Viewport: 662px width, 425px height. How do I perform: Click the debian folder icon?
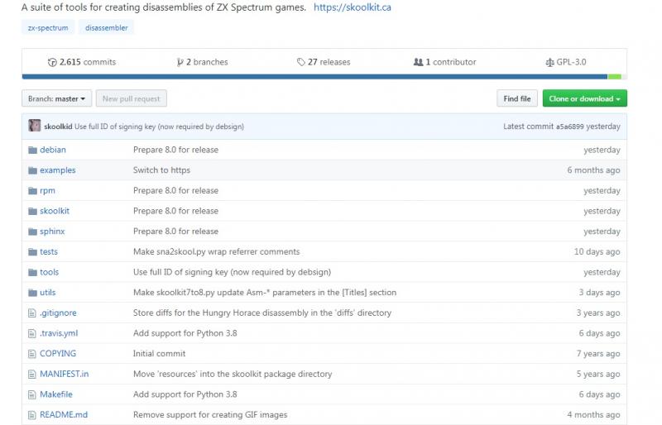click(33, 150)
